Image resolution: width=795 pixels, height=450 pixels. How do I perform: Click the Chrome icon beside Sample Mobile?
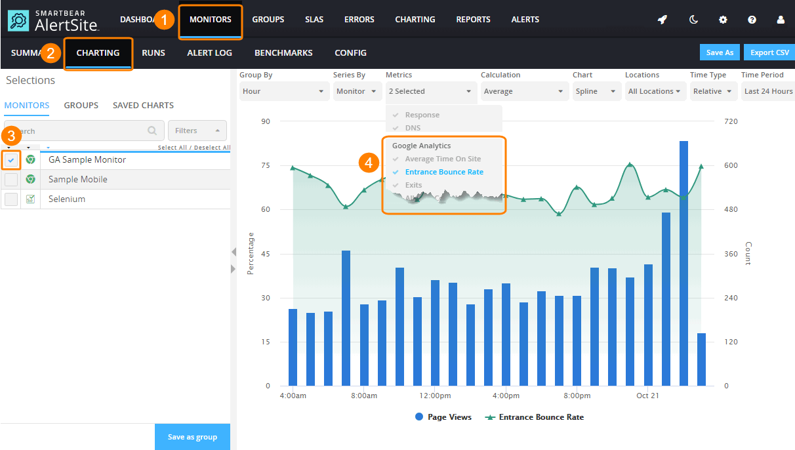(30, 179)
